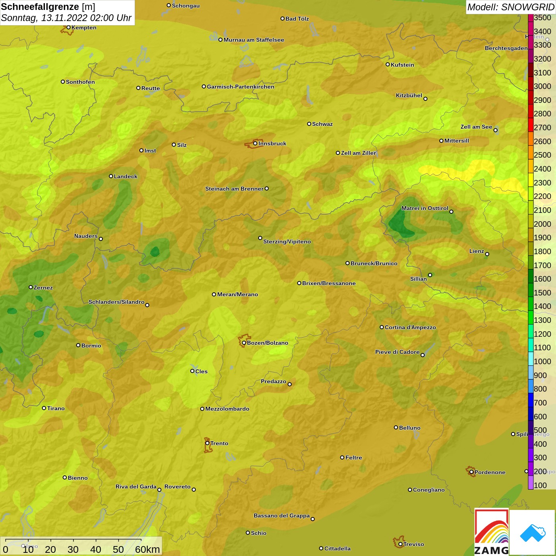Image resolution: width=556 pixels, height=556 pixels.
Task: Click the Tirano location marker dot
Action: 44,408
